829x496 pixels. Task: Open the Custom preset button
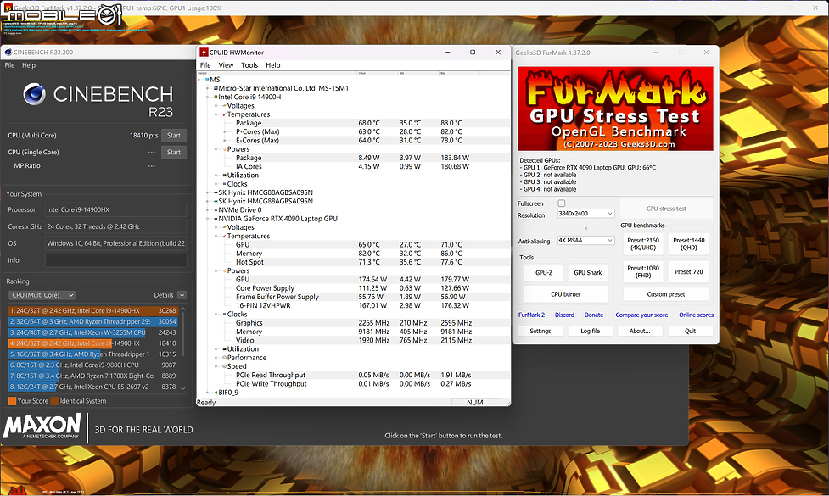click(x=665, y=294)
